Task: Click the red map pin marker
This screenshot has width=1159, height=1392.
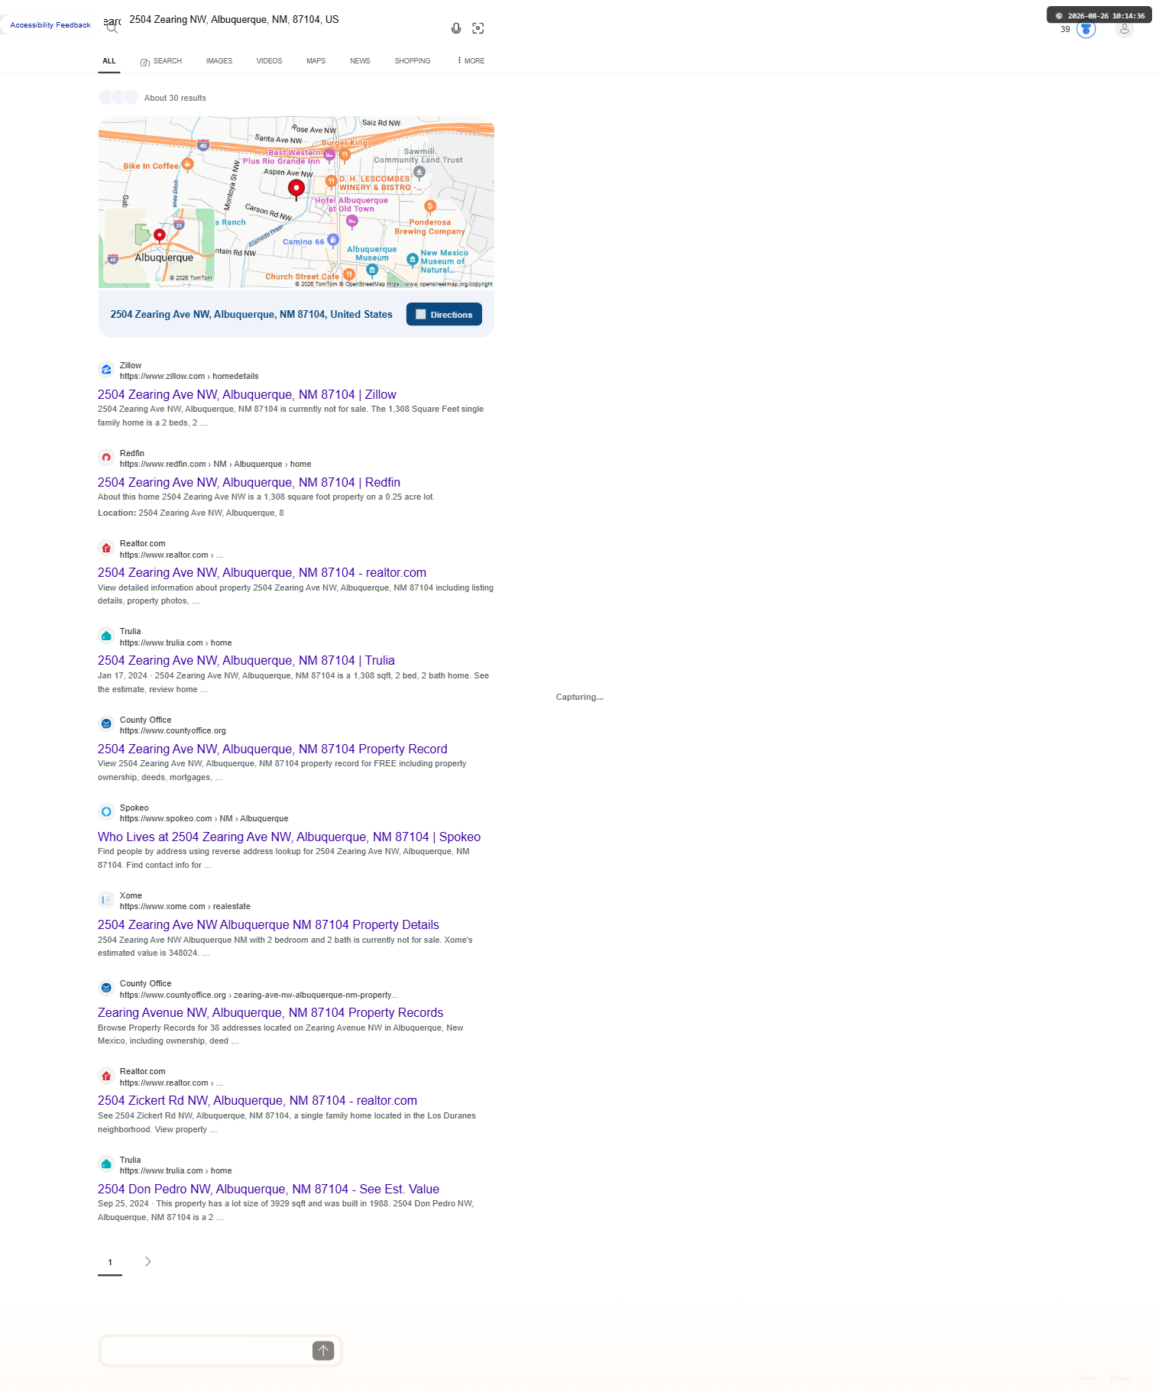Action: (x=296, y=189)
